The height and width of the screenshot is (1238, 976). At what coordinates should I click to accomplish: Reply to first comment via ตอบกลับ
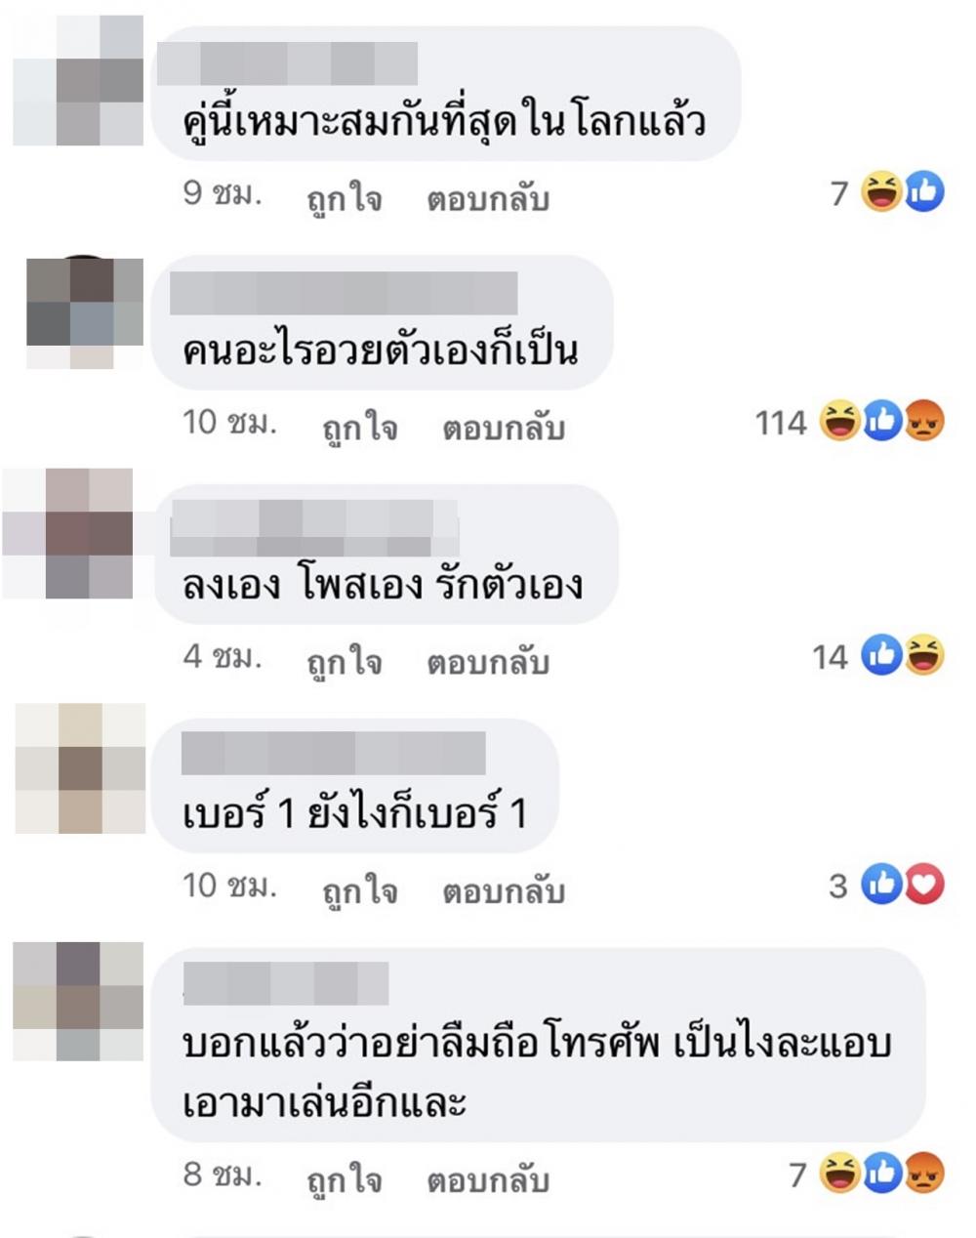coord(488,198)
